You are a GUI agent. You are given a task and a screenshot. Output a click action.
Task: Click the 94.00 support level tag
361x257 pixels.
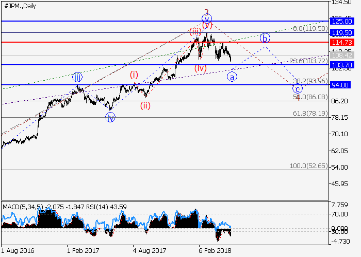coord(340,85)
